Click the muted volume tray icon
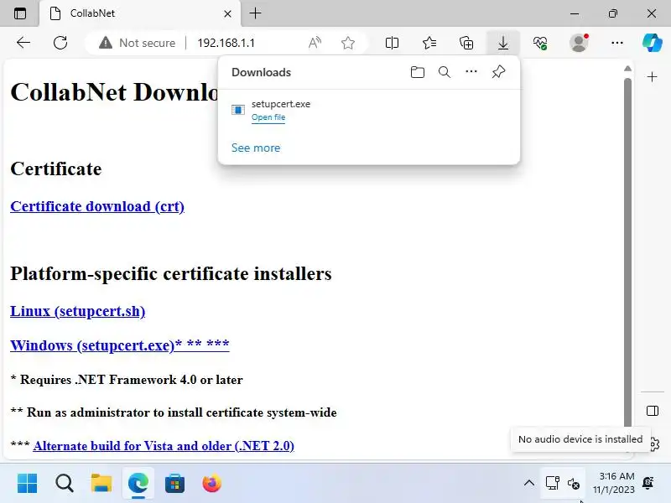 pyautogui.click(x=574, y=484)
